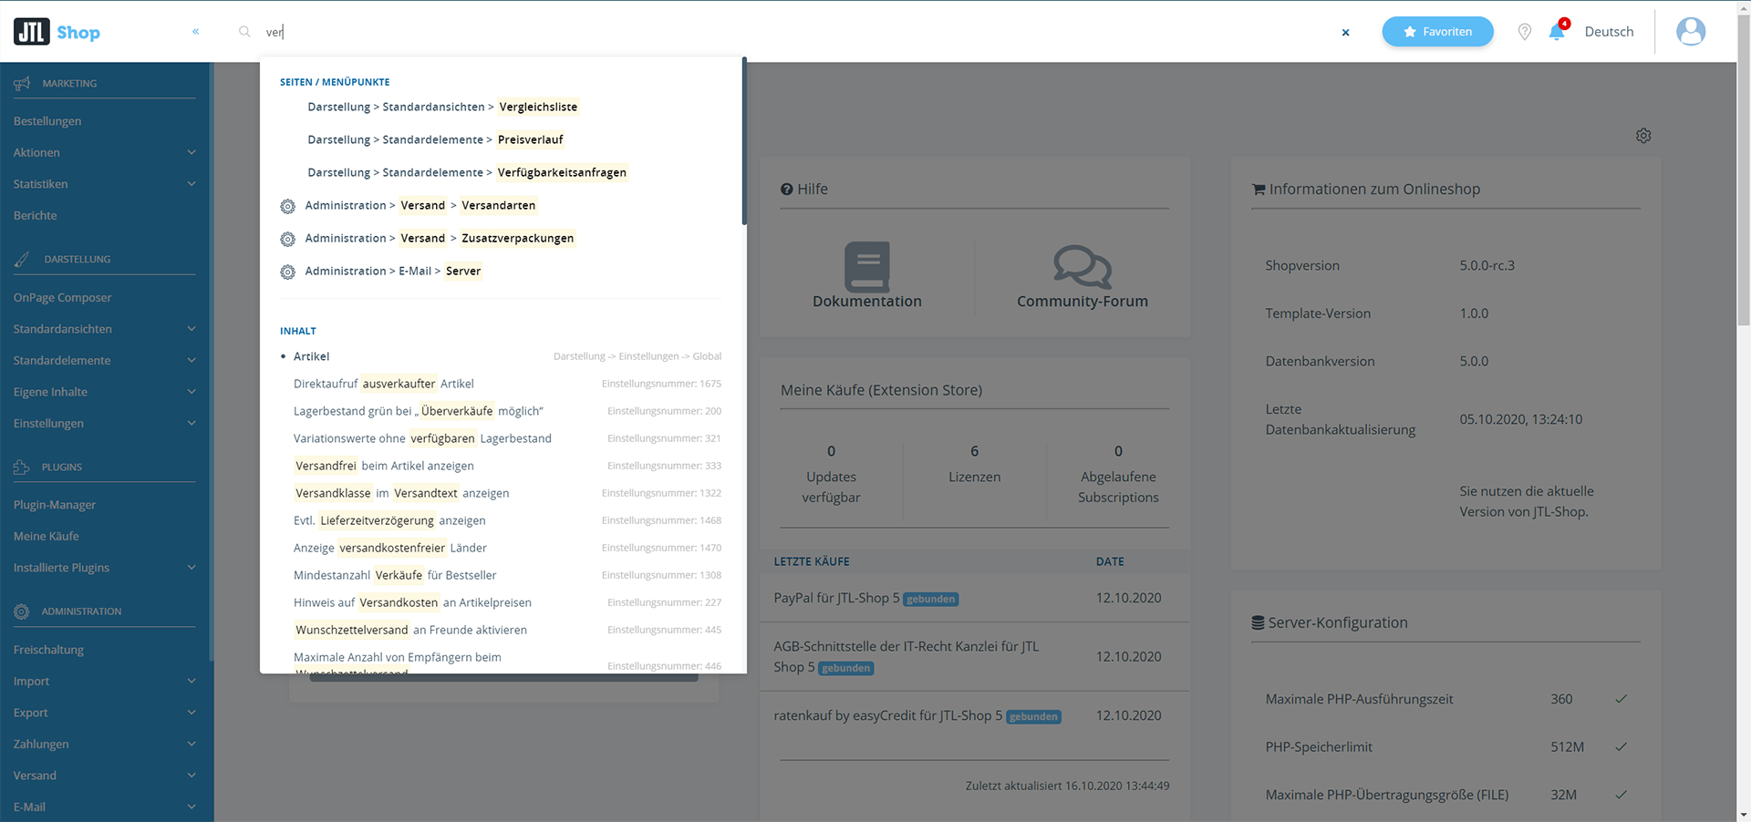Open Plugin-Manager from the sidebar
Image resolution: width=1751 pixels, height=822 pixels.
coord(52,504)
